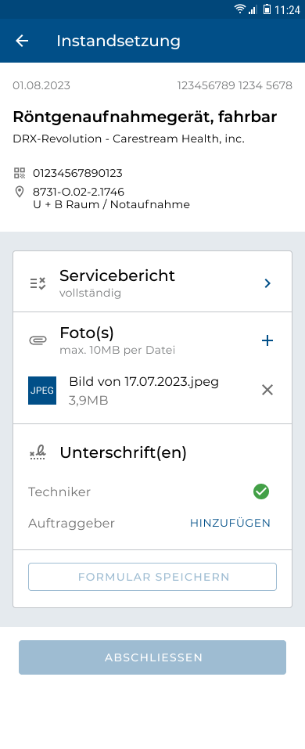The width and height of the screenshot is (305, 749).
Task: Add a photo with the plus icon
Action: coord(267,340)
